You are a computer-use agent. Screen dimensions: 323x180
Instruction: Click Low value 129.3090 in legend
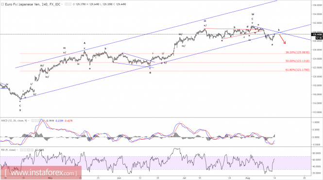click(107, 4)
